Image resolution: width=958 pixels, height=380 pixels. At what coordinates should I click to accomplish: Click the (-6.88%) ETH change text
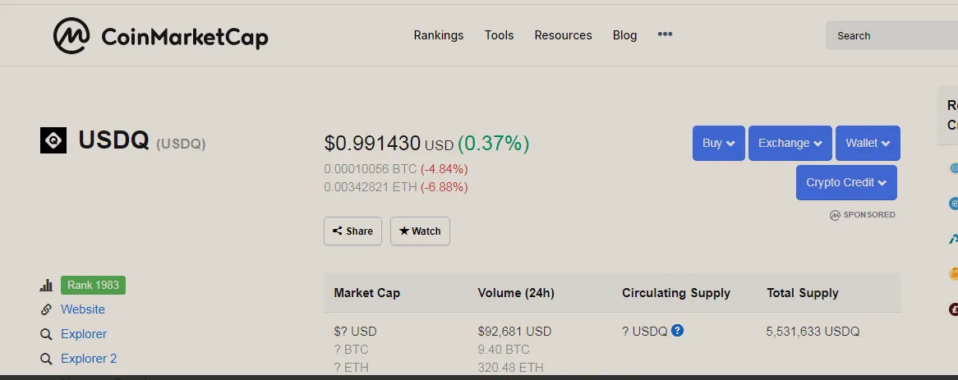(444, 187)
